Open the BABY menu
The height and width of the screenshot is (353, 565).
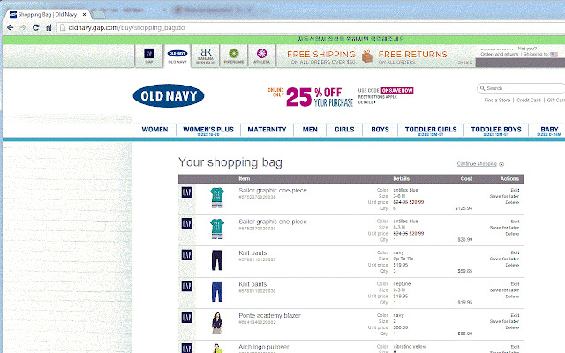click(549, 130)
